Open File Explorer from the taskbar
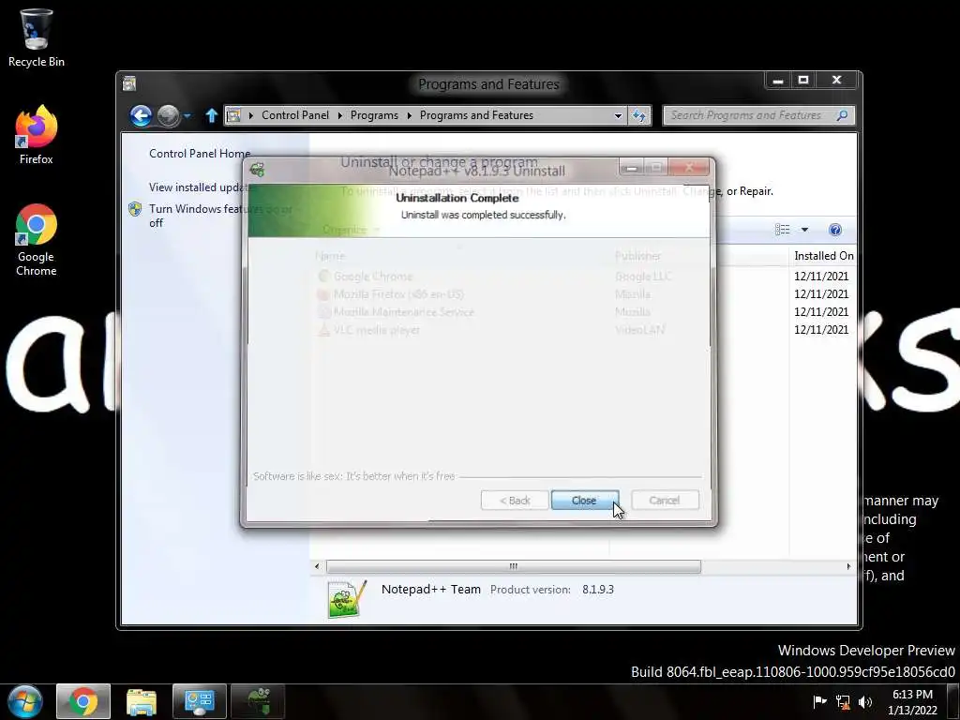This screenshot has height=720, width=960. pyautogui.click(x=142, y=701)
